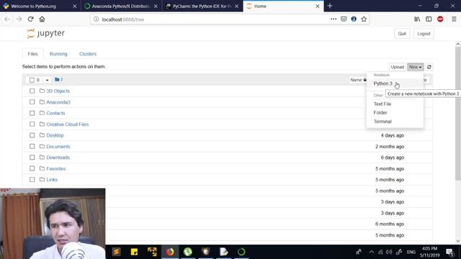Switch to Firefox in taskbar
Viewport: 461px width, 259px height.
[170, 252]
